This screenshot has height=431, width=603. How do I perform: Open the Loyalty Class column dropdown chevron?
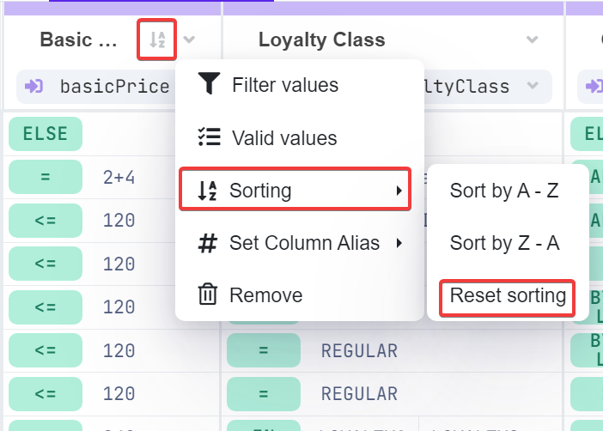tap(533, 39)
